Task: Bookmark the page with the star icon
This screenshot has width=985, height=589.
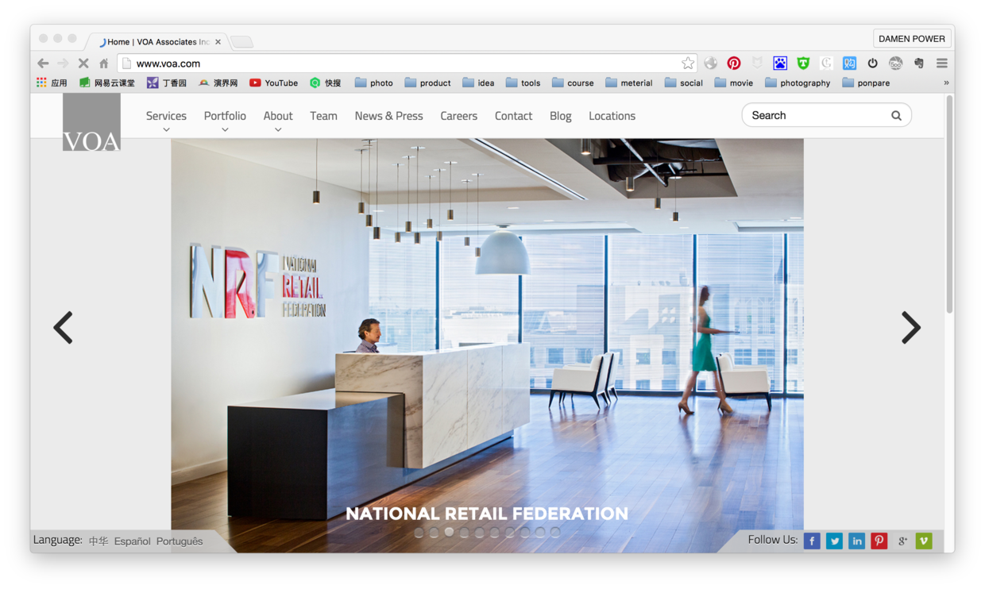Action: [688, 64]
